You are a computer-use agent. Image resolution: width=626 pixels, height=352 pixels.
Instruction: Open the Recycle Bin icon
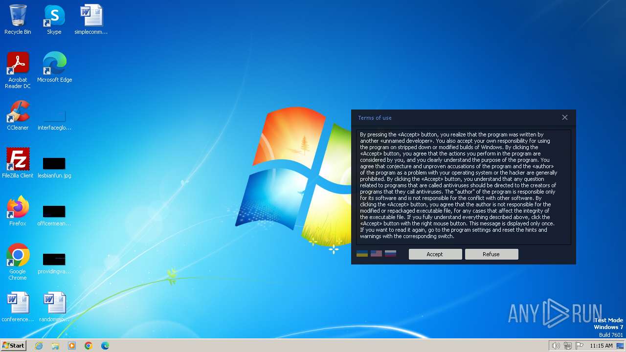(x=18, y=20)
